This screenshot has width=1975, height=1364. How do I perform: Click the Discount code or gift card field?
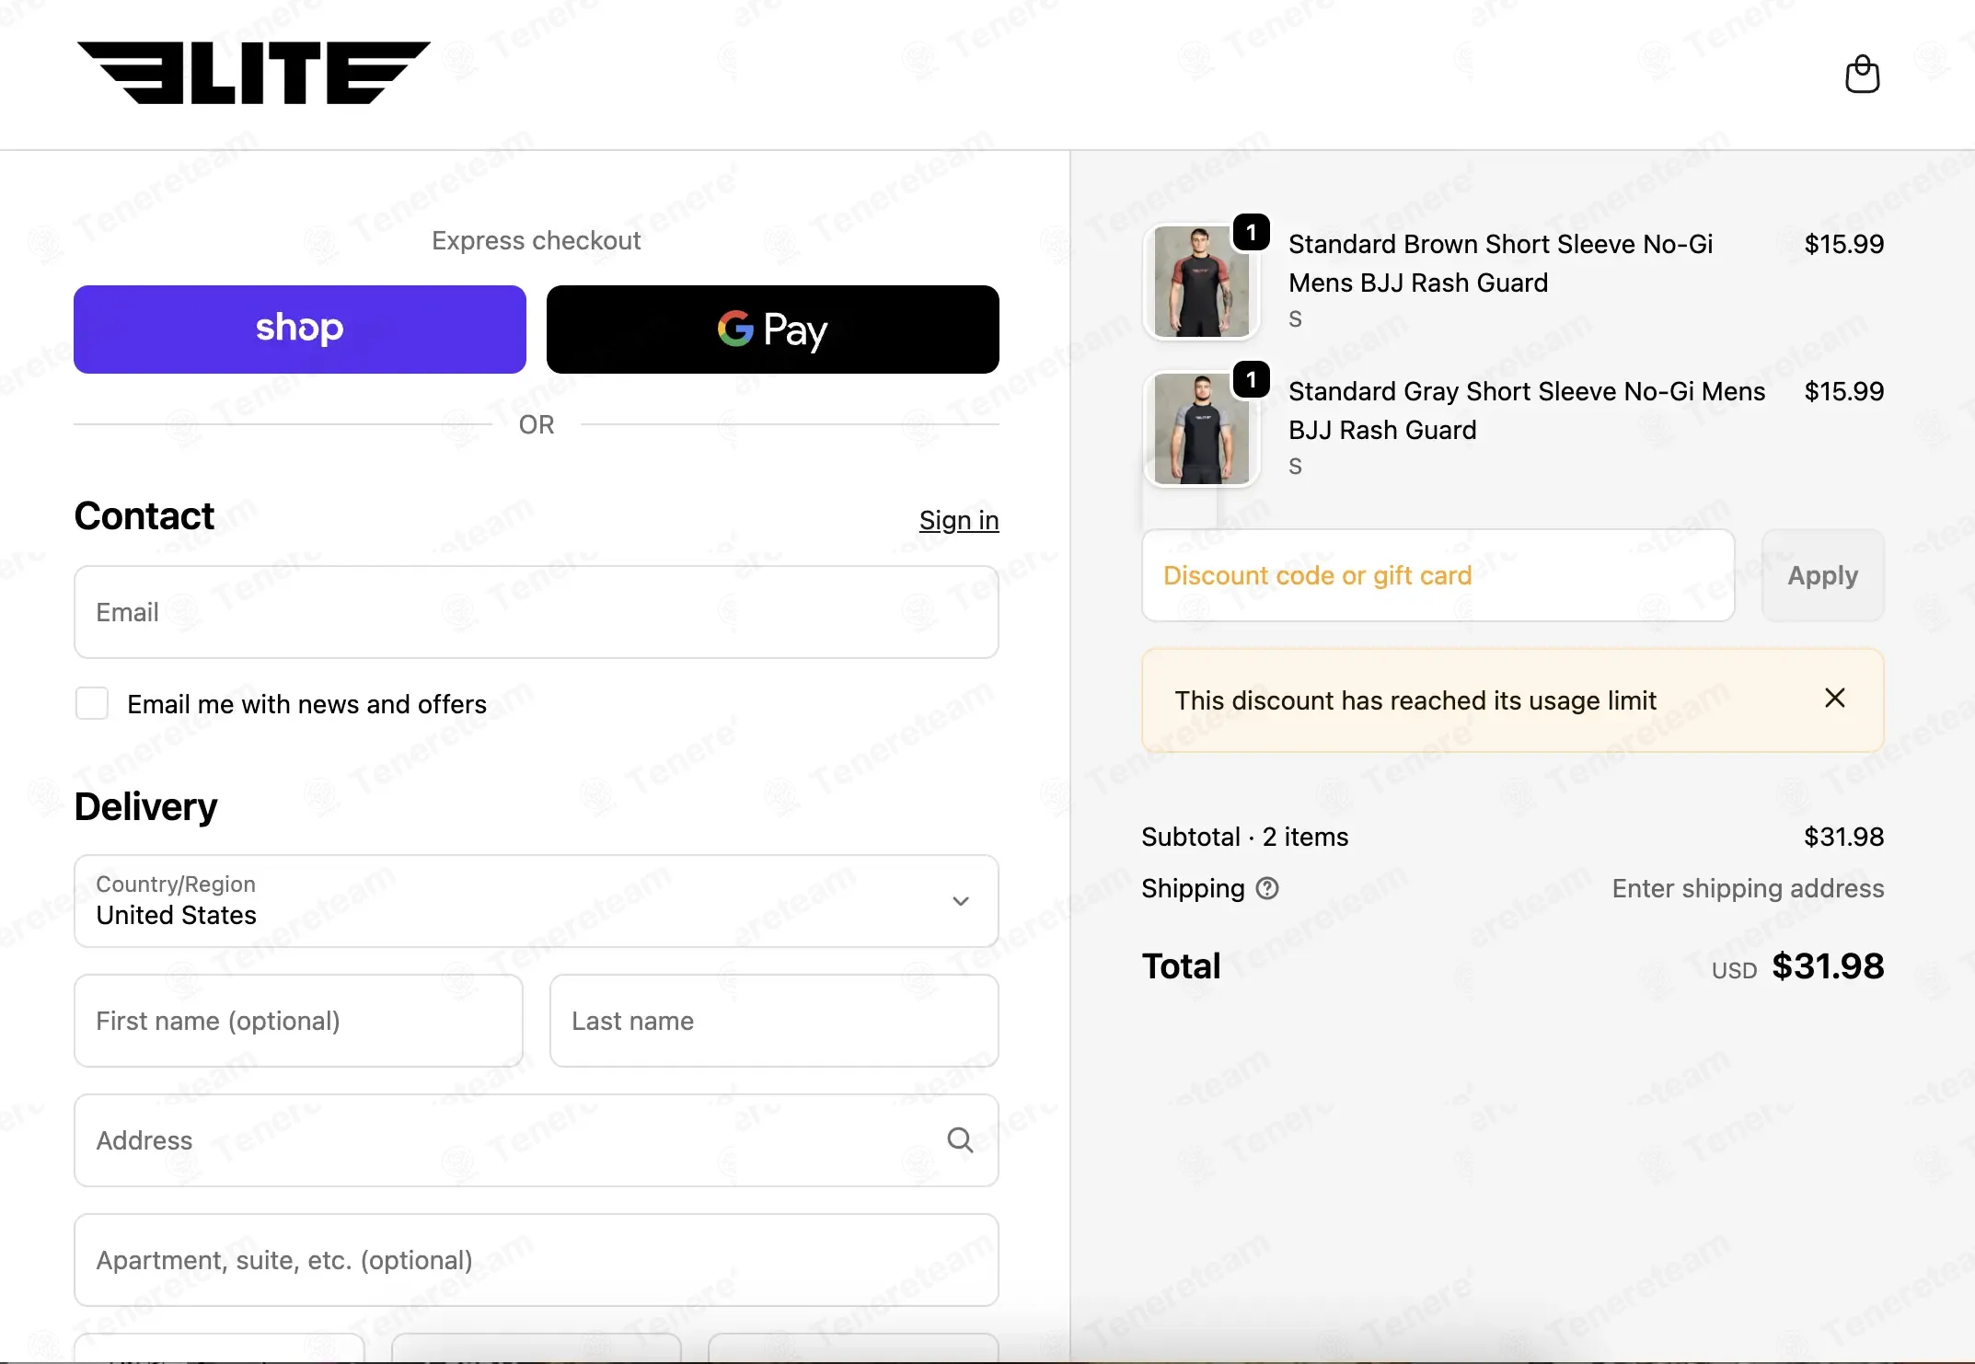coord(1438,575)
